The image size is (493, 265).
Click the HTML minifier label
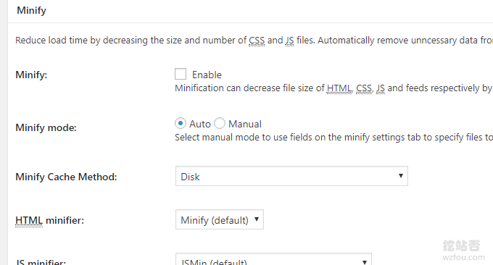click(50, 220)
